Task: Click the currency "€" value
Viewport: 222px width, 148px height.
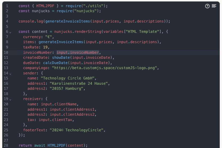Action: point(49,37)
